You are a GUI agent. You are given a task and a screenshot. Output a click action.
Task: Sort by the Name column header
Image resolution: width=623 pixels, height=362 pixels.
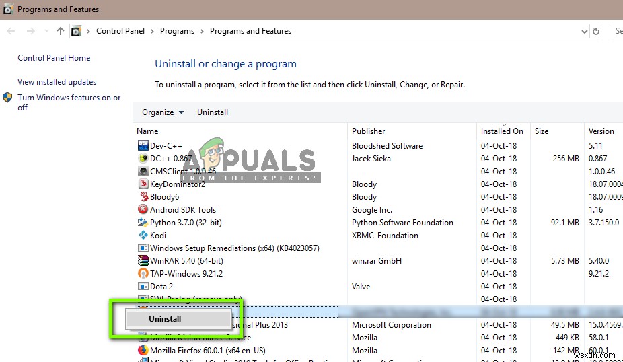[147, 131]
